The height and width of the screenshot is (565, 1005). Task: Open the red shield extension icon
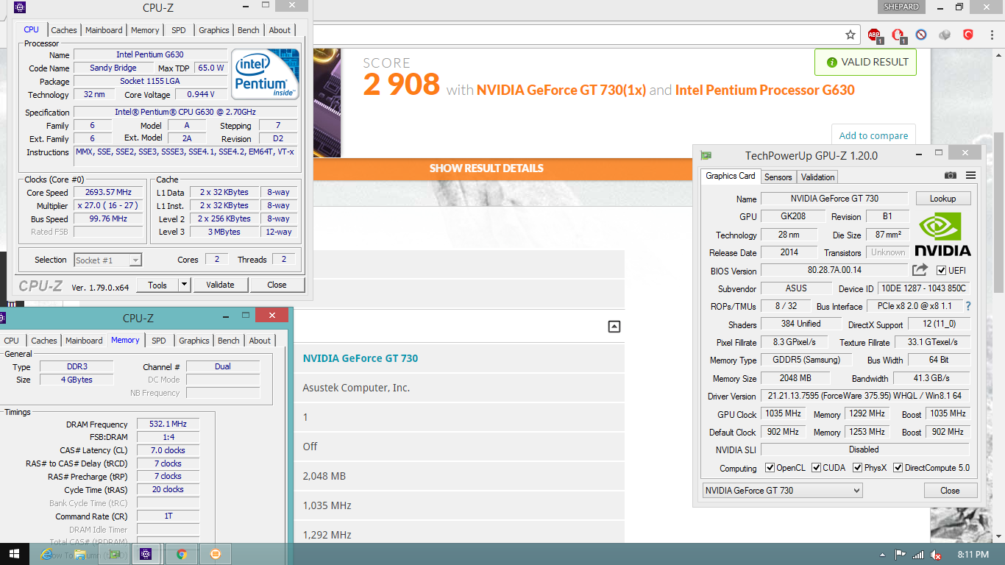point(968,35)
